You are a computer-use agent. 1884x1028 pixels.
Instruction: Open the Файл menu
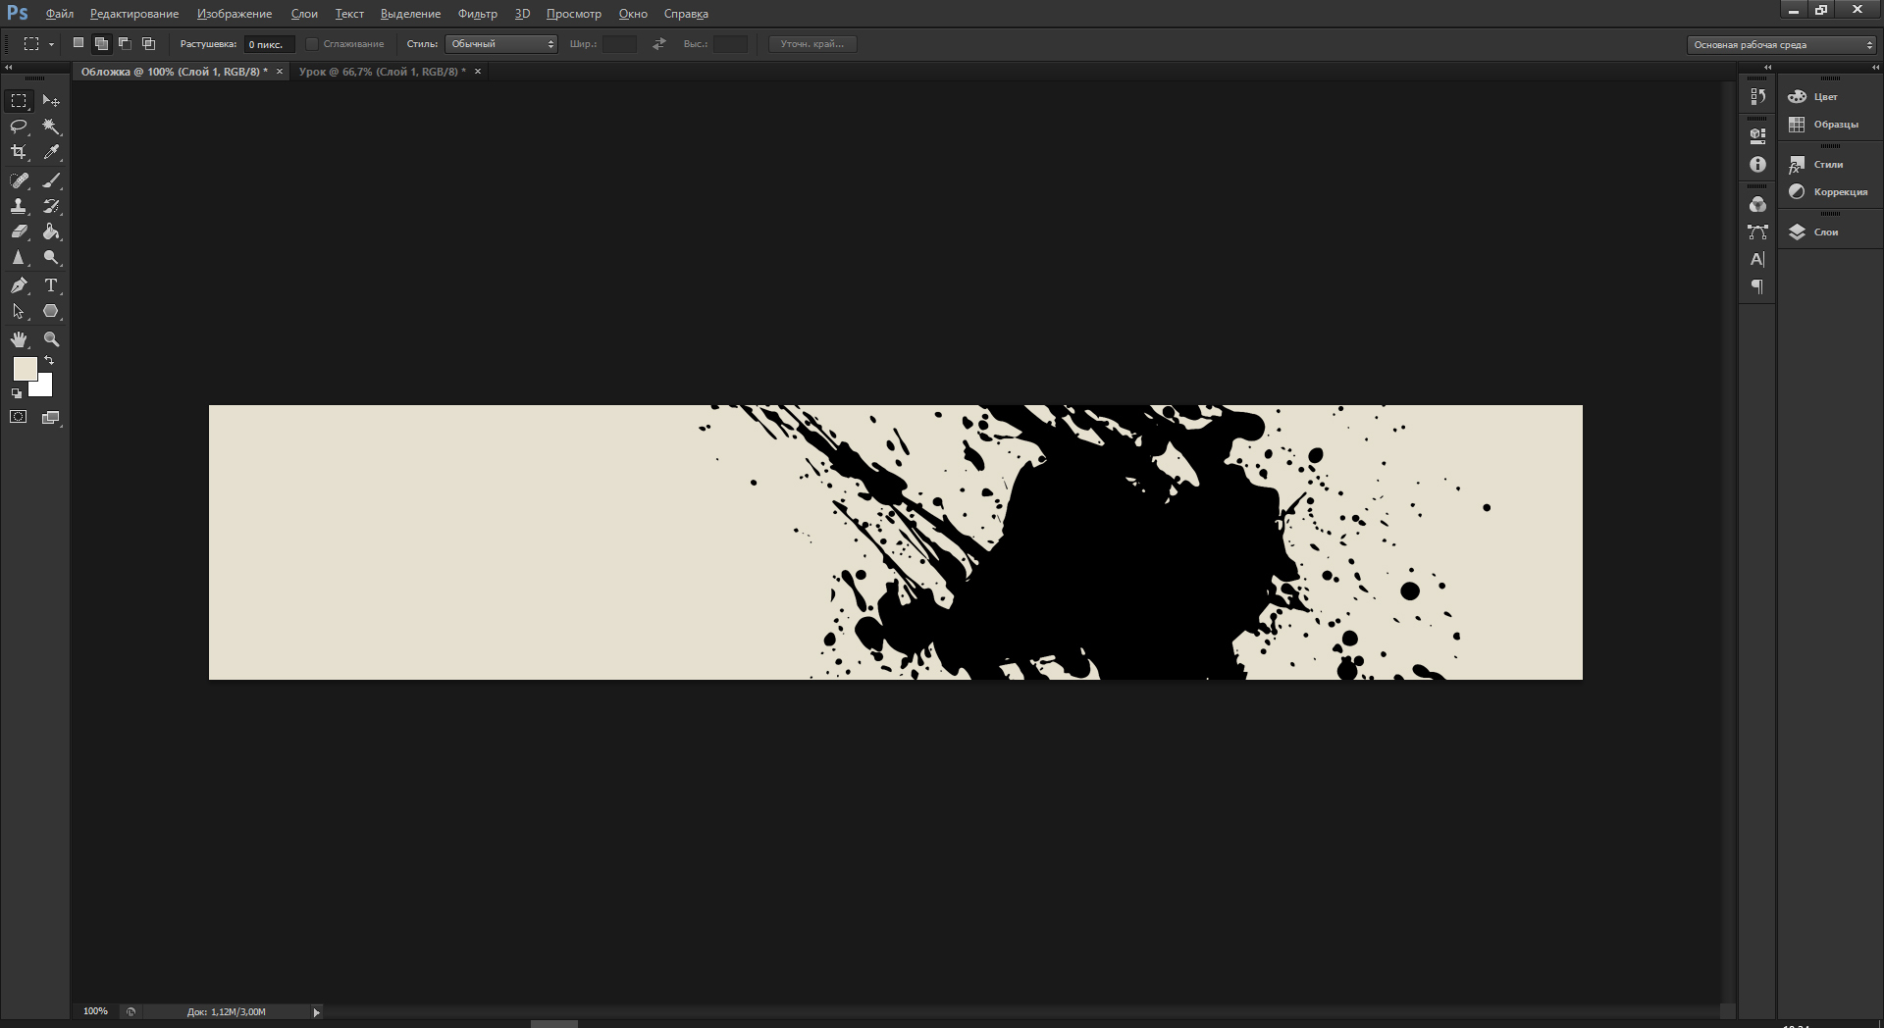point(60,14)
